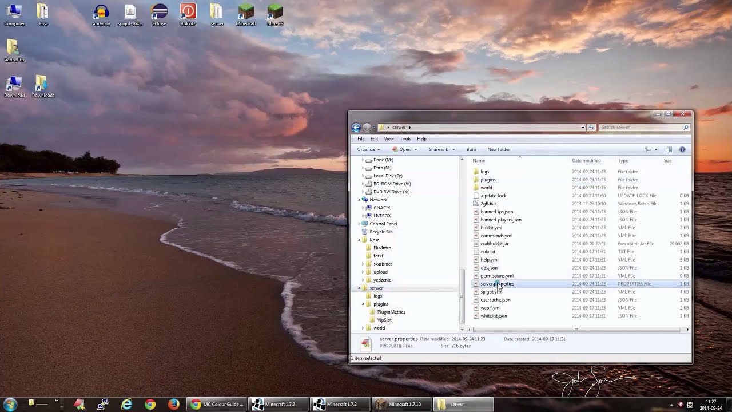Open the View menu

389,138
